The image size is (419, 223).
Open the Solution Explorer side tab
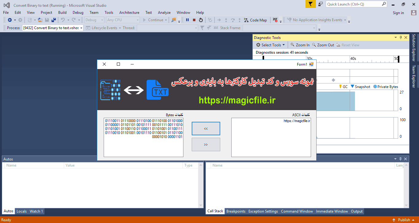pyautogui.click(x=413, y=48)
